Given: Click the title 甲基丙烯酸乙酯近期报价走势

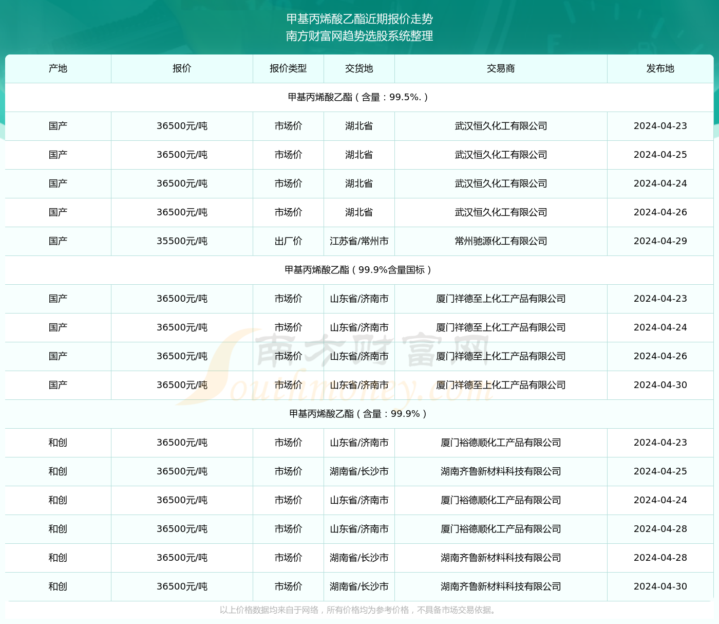Looking at the screenshot, I should pyautogui.click(x=359, y=19).
